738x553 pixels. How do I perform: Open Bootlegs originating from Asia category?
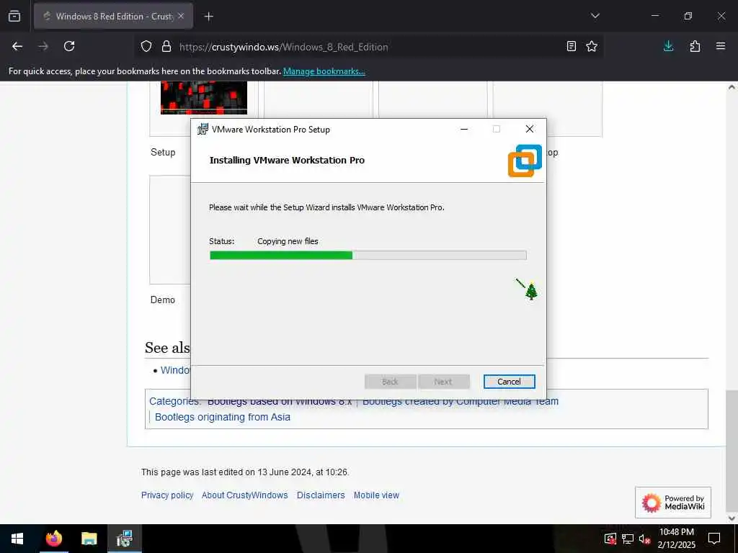click(x=223, y=417)
